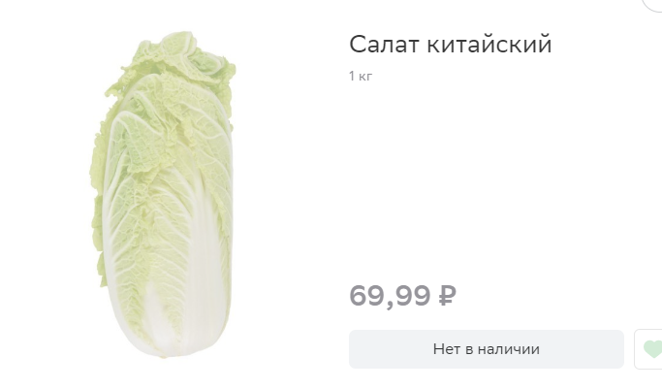Click the 'Нет в наличии' button
The height and width of the screenshot is (389, 662).
(487, 349)
